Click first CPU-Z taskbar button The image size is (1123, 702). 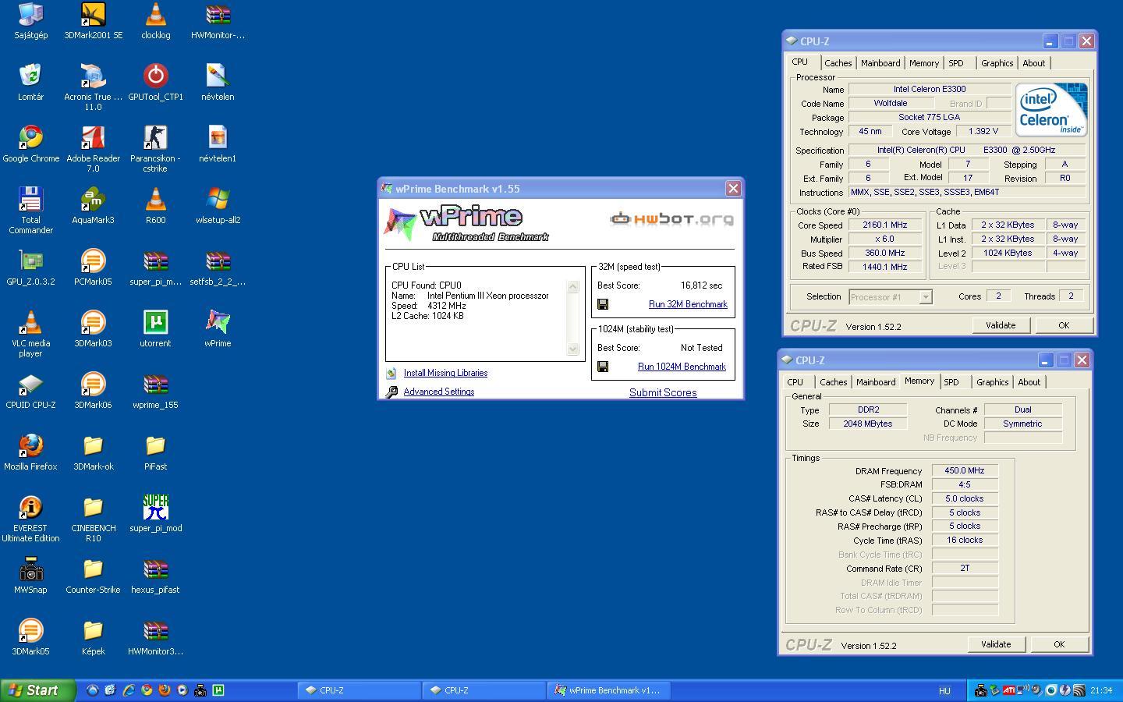tap(360, 690)
